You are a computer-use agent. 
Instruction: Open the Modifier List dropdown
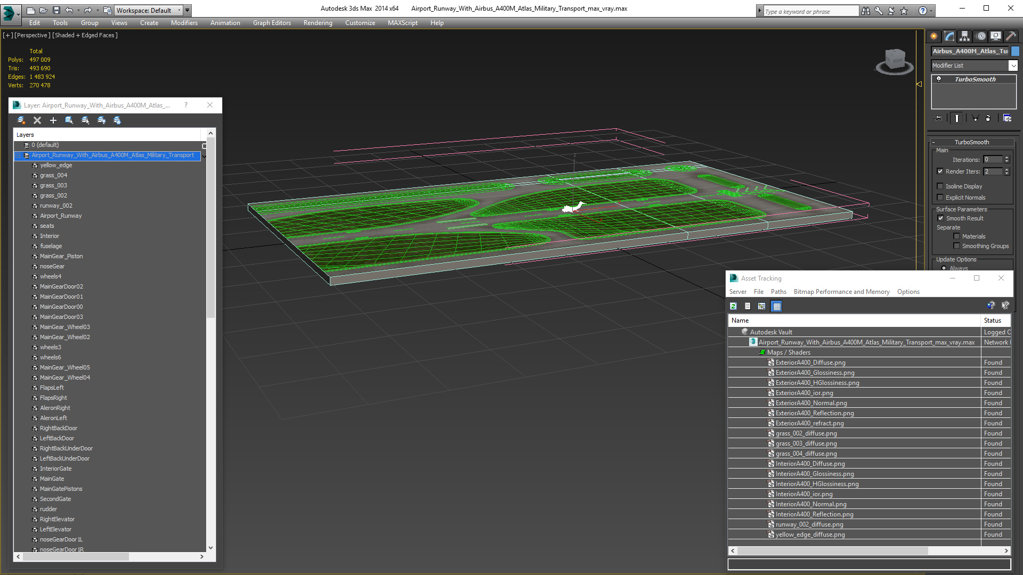(x=1013, y=65)
